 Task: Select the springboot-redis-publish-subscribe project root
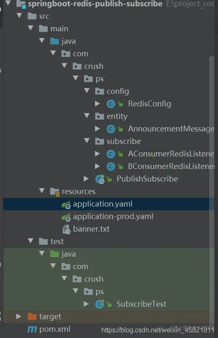(x=95, y=4)
